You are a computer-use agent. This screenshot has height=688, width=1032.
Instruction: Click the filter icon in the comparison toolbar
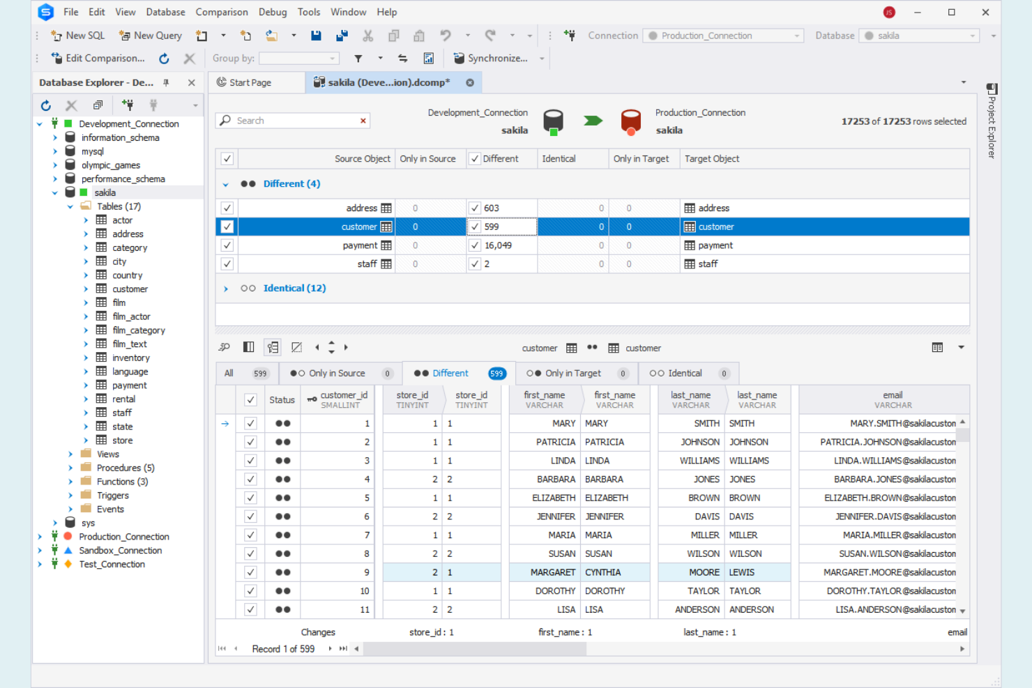(358, 59)
